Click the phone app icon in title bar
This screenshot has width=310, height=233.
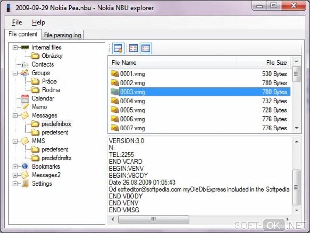(x=8, y=8)
